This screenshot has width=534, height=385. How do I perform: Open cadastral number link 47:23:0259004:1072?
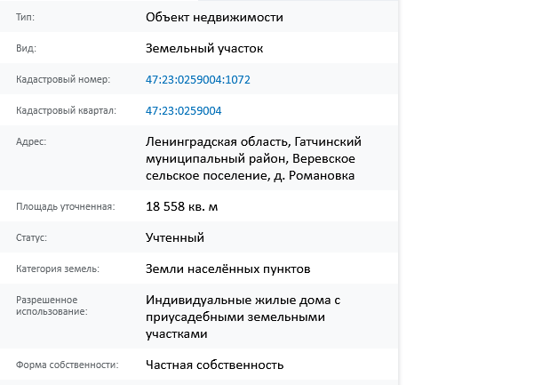(x=198, y=79)
